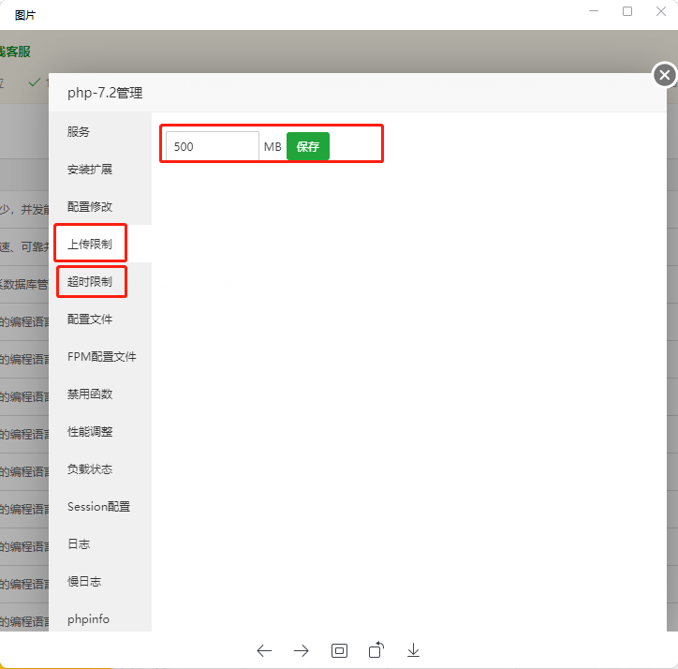Click the previous image arrow icon

pos(264,650)
